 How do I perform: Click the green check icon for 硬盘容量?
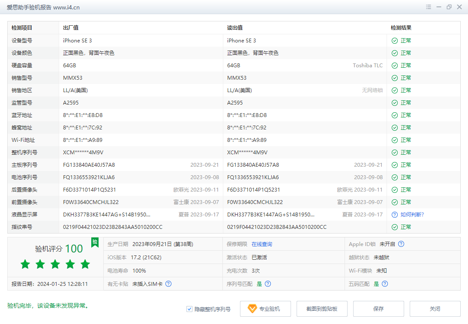pos(395,66)
